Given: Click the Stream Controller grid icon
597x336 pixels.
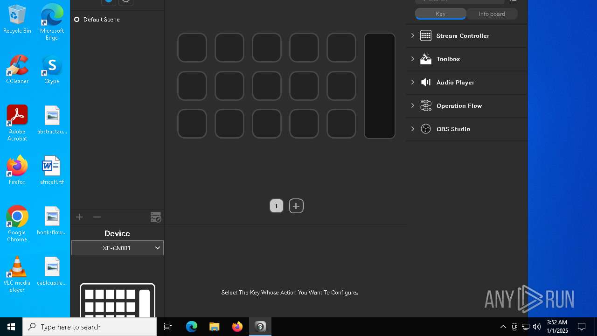Looking at the screenshot, I should coord(426,35).
